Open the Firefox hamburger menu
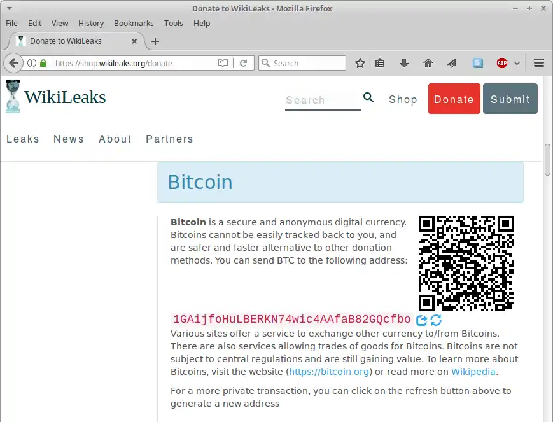This screenshot has height=422, width=553. (x=539, y=63)
